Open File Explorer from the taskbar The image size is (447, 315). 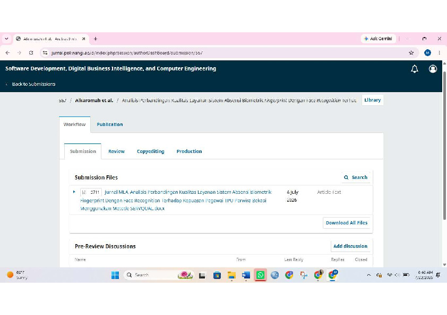click(231, 275)
